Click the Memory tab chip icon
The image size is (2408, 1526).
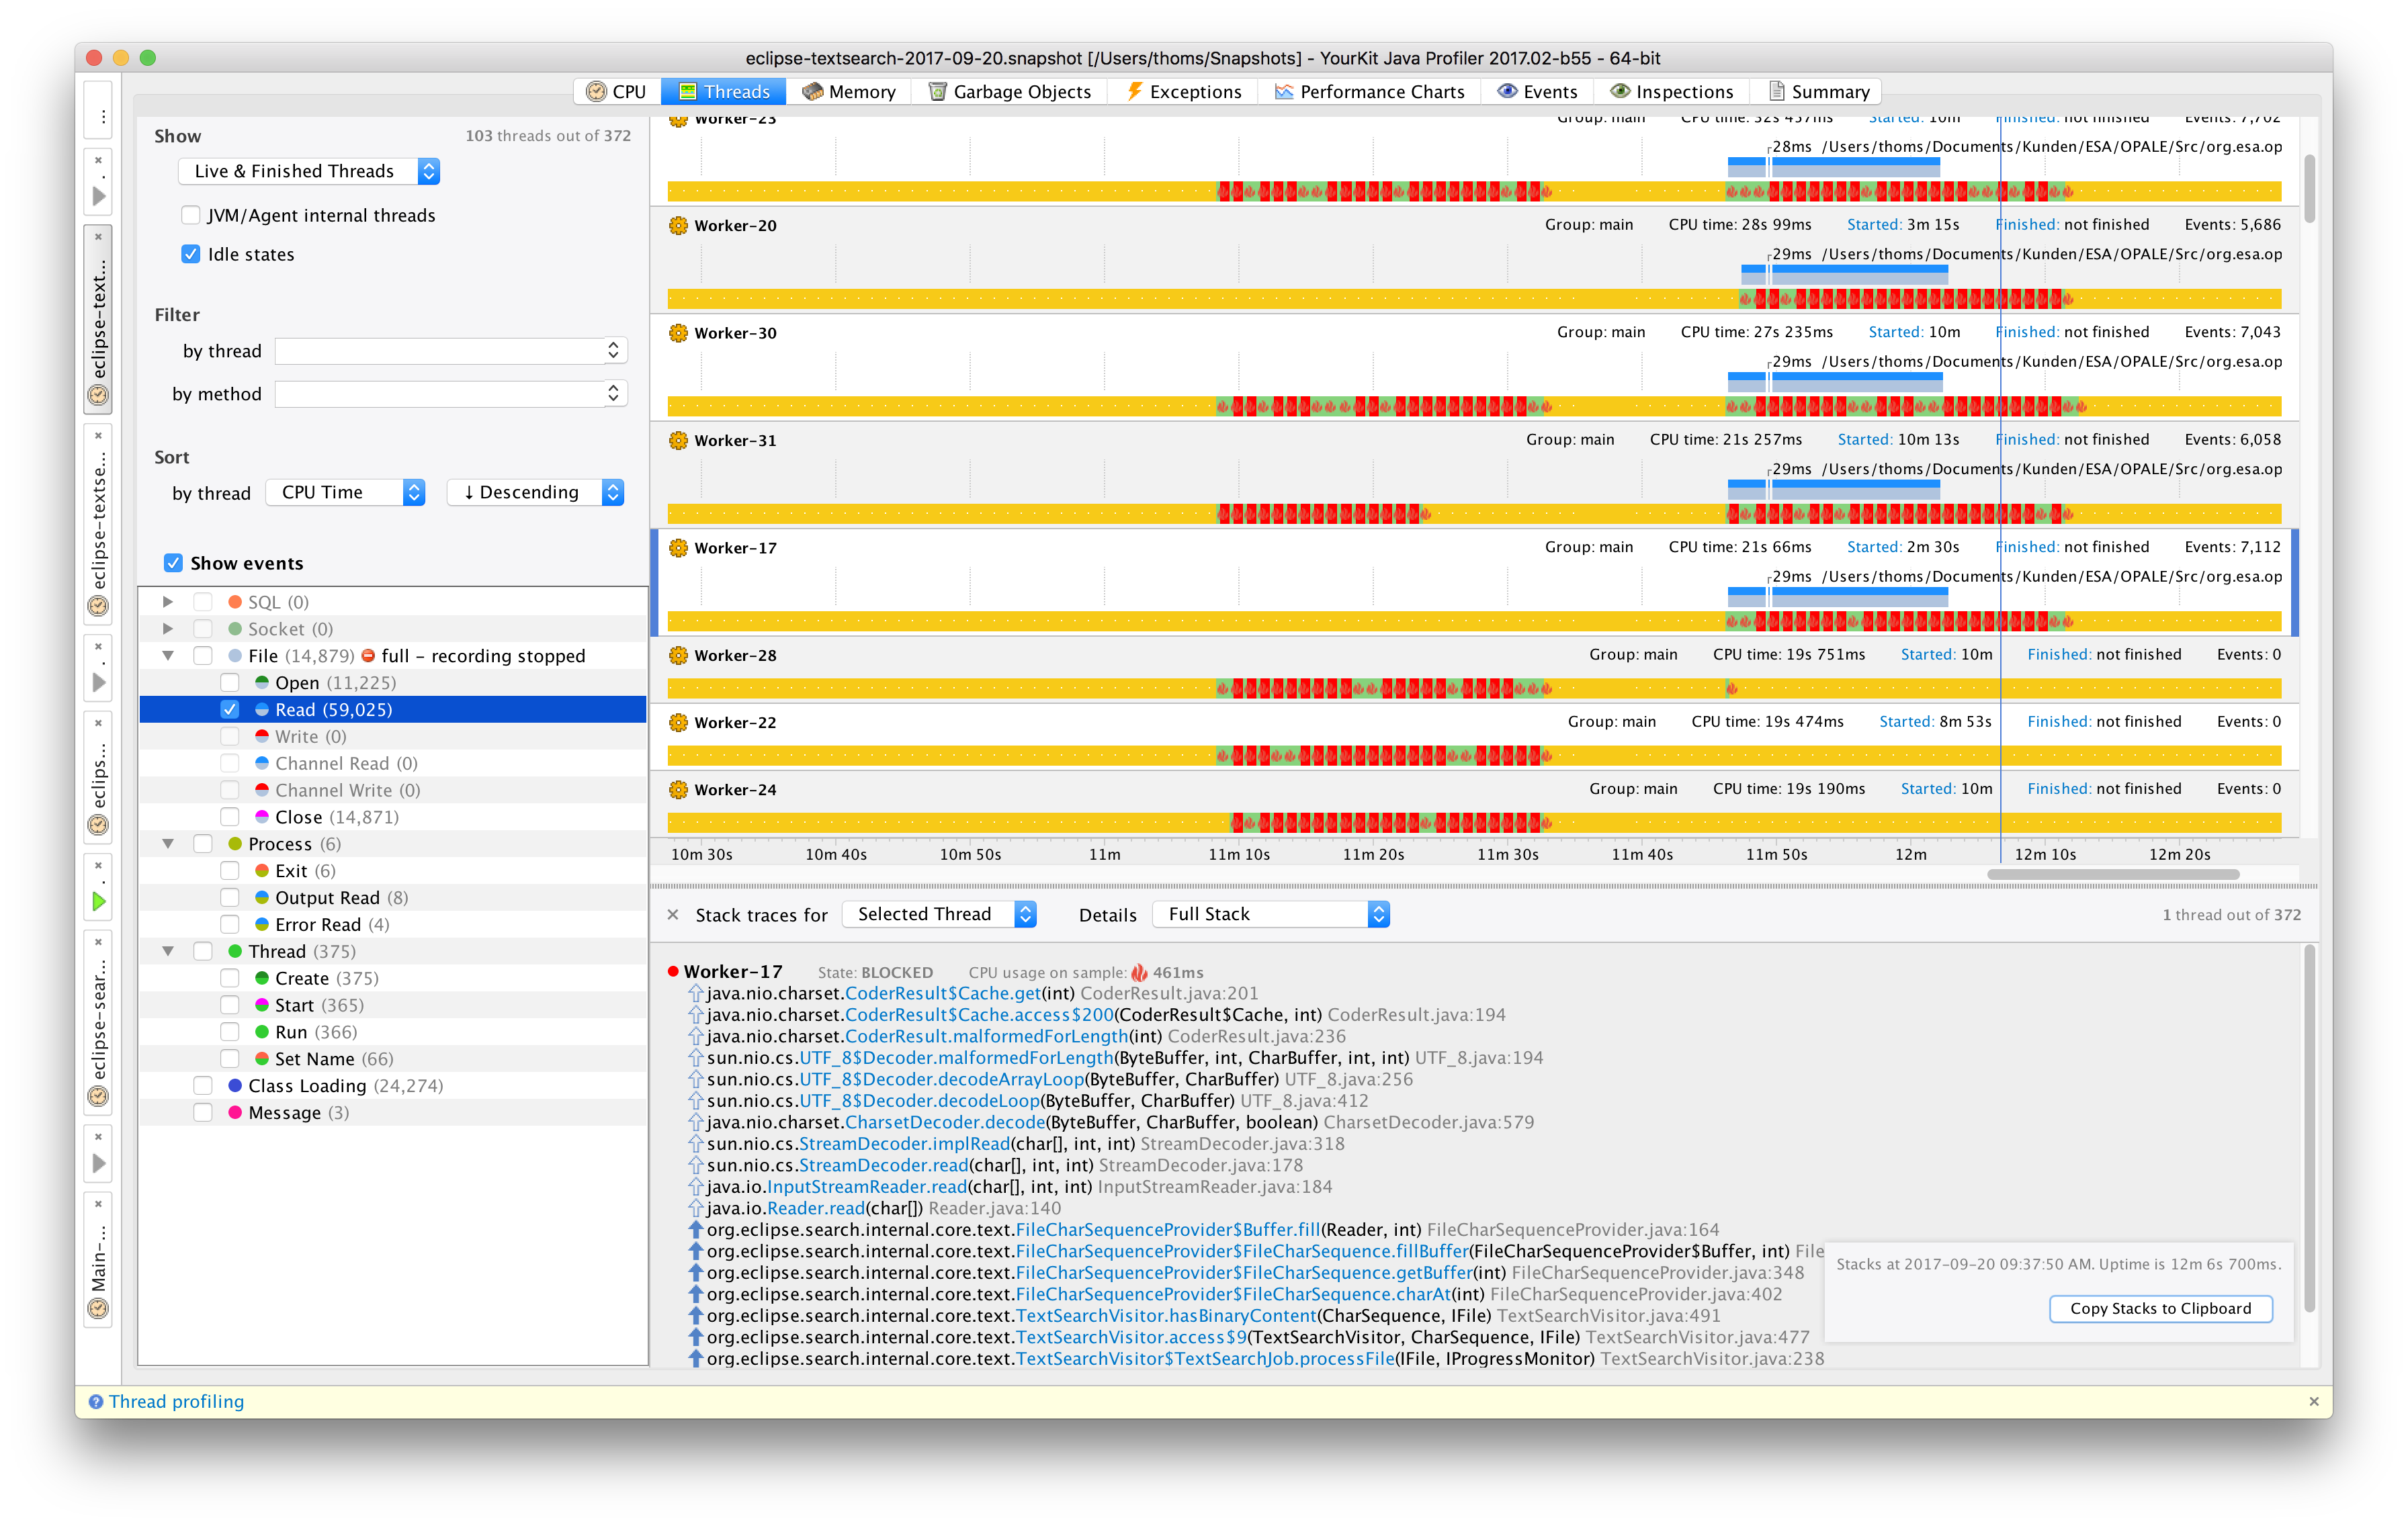pos(813,92)
